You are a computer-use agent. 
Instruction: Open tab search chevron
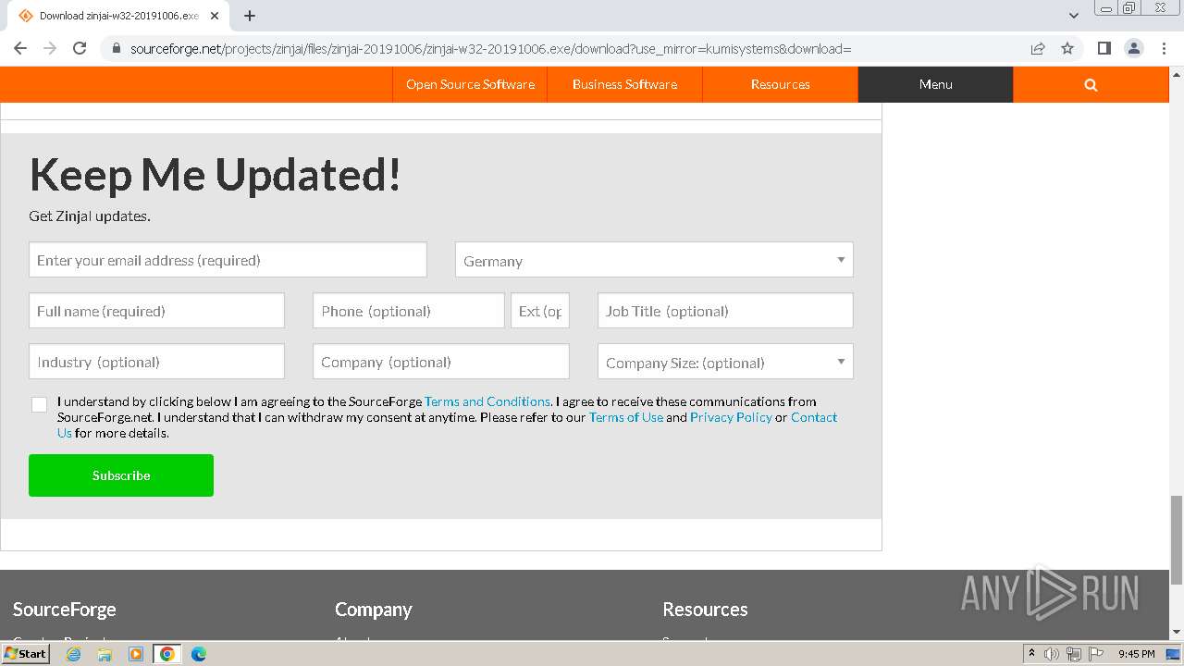(x=1074, y=16)
